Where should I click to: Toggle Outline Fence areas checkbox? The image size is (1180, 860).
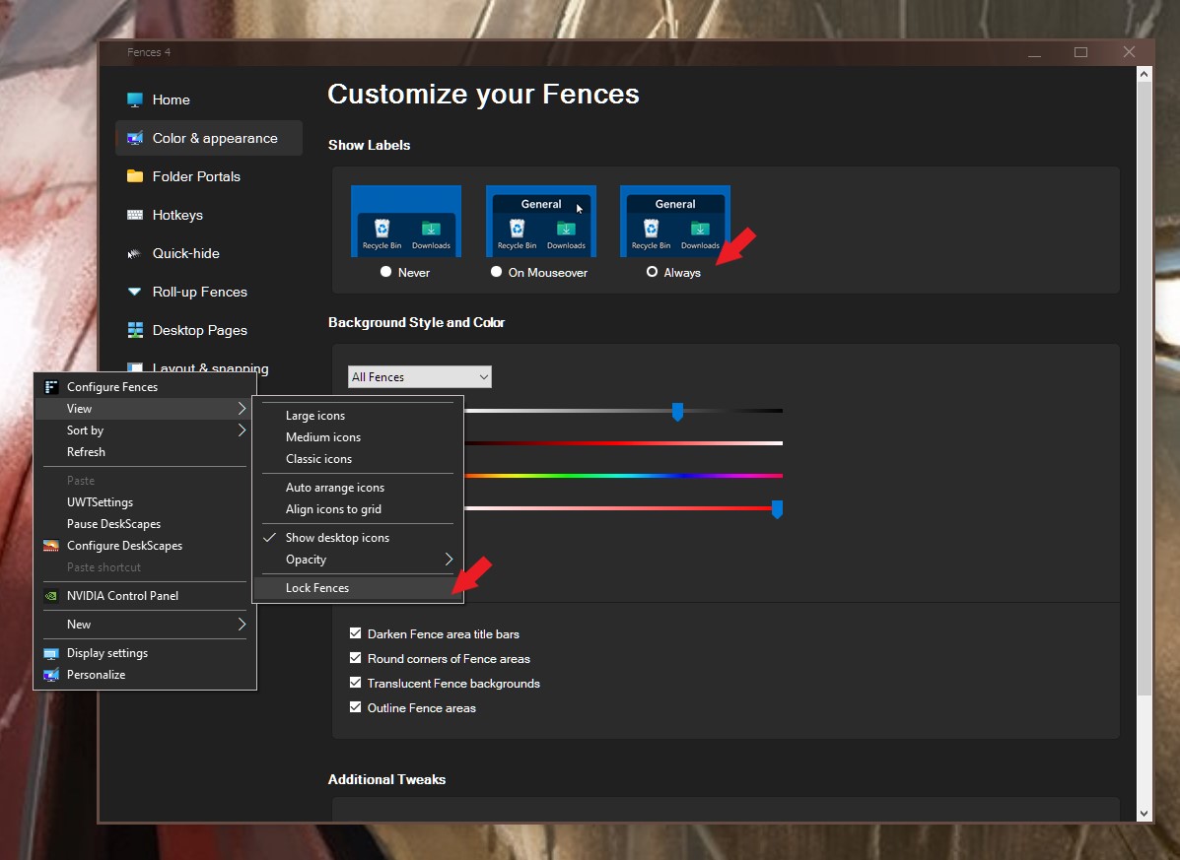pyautogui.click(x=355, y=707)
